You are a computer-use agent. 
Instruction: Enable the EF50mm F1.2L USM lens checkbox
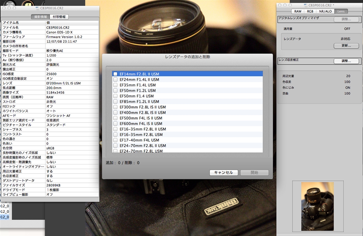click(x=115, y=90)
